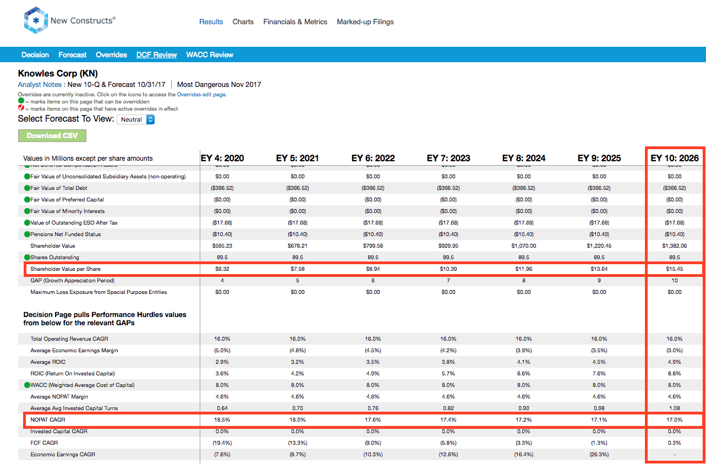Click the NOPAT CAGR row label
The width and height of the screenshot is (706, 464).
coord(48,420)
